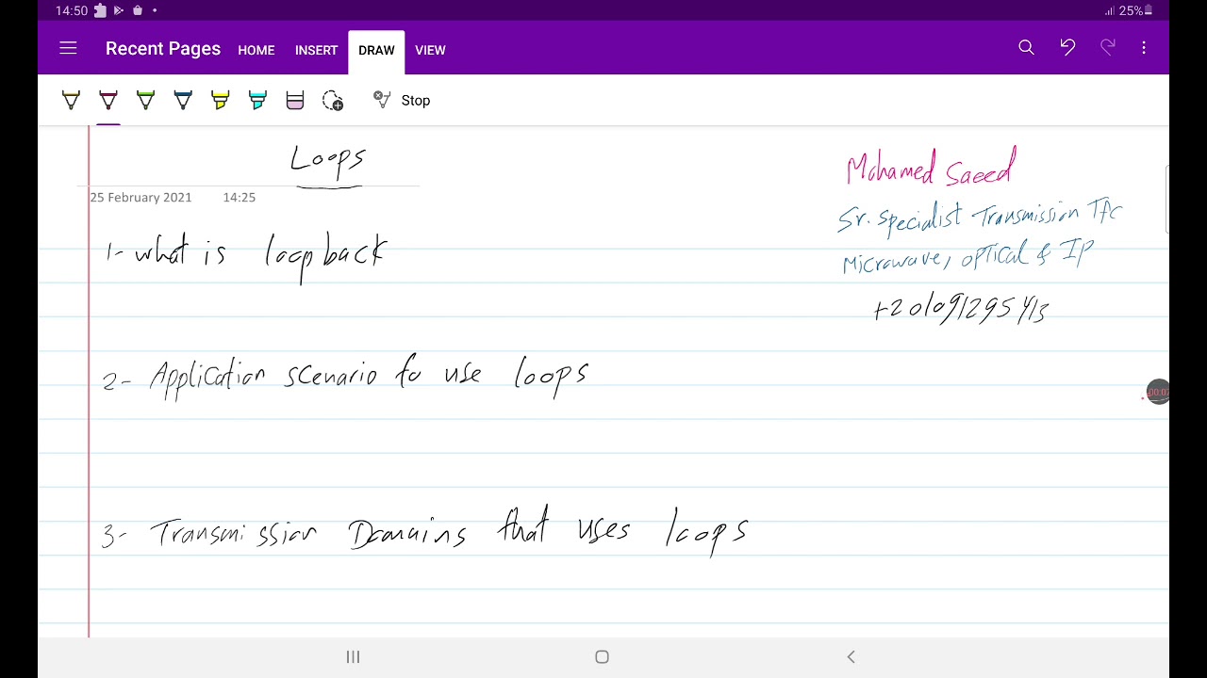The width and height of the screenshot is (1207, 678).
Task: Open the HOME tab
Action: click(256, 50)
